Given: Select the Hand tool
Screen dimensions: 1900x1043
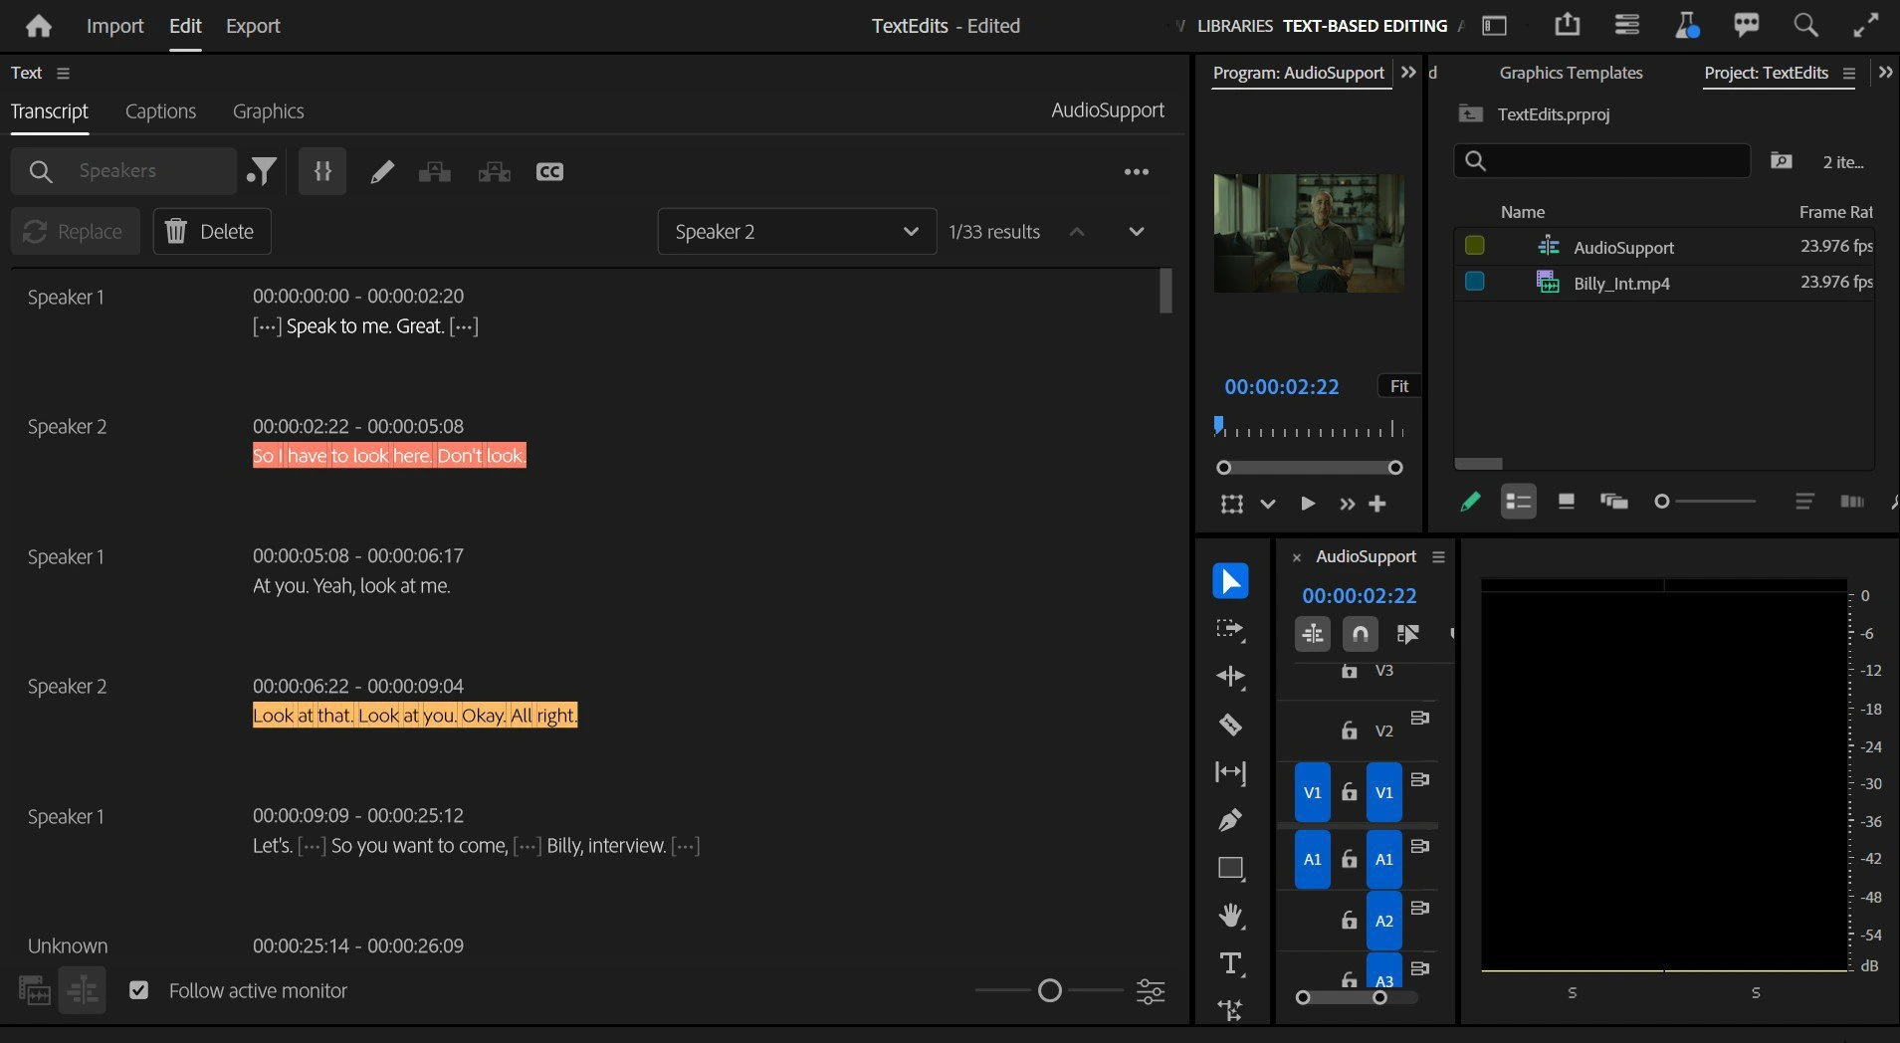Looking at the screenshot, I should tap(1230, 916).
